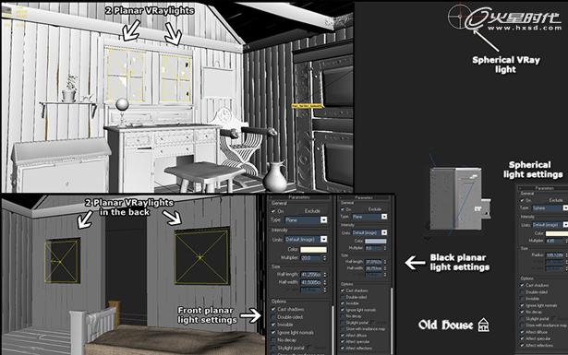The height and width of the screenshot is (355, 568).
Task: Click the small gray building model thumbnail
Action: [460, 198]
